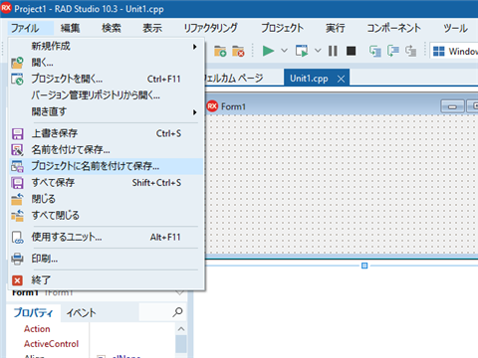This screenshot has width=478, height=358.
Task: Switch to イベント tab in Object Inspector
Action: click(82, 312)
